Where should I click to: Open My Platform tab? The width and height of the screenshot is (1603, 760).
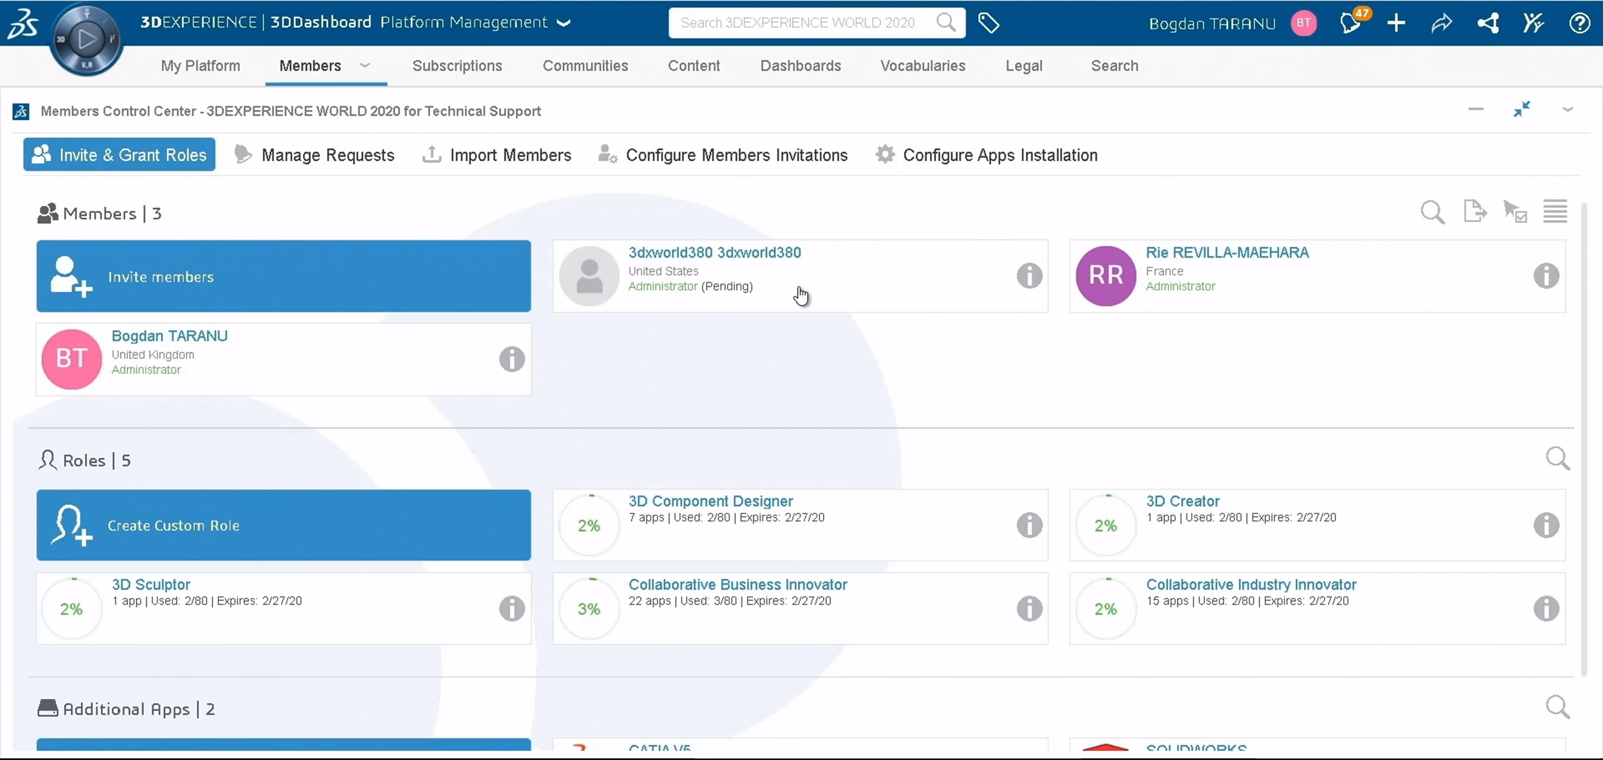[x=200, y=65]
